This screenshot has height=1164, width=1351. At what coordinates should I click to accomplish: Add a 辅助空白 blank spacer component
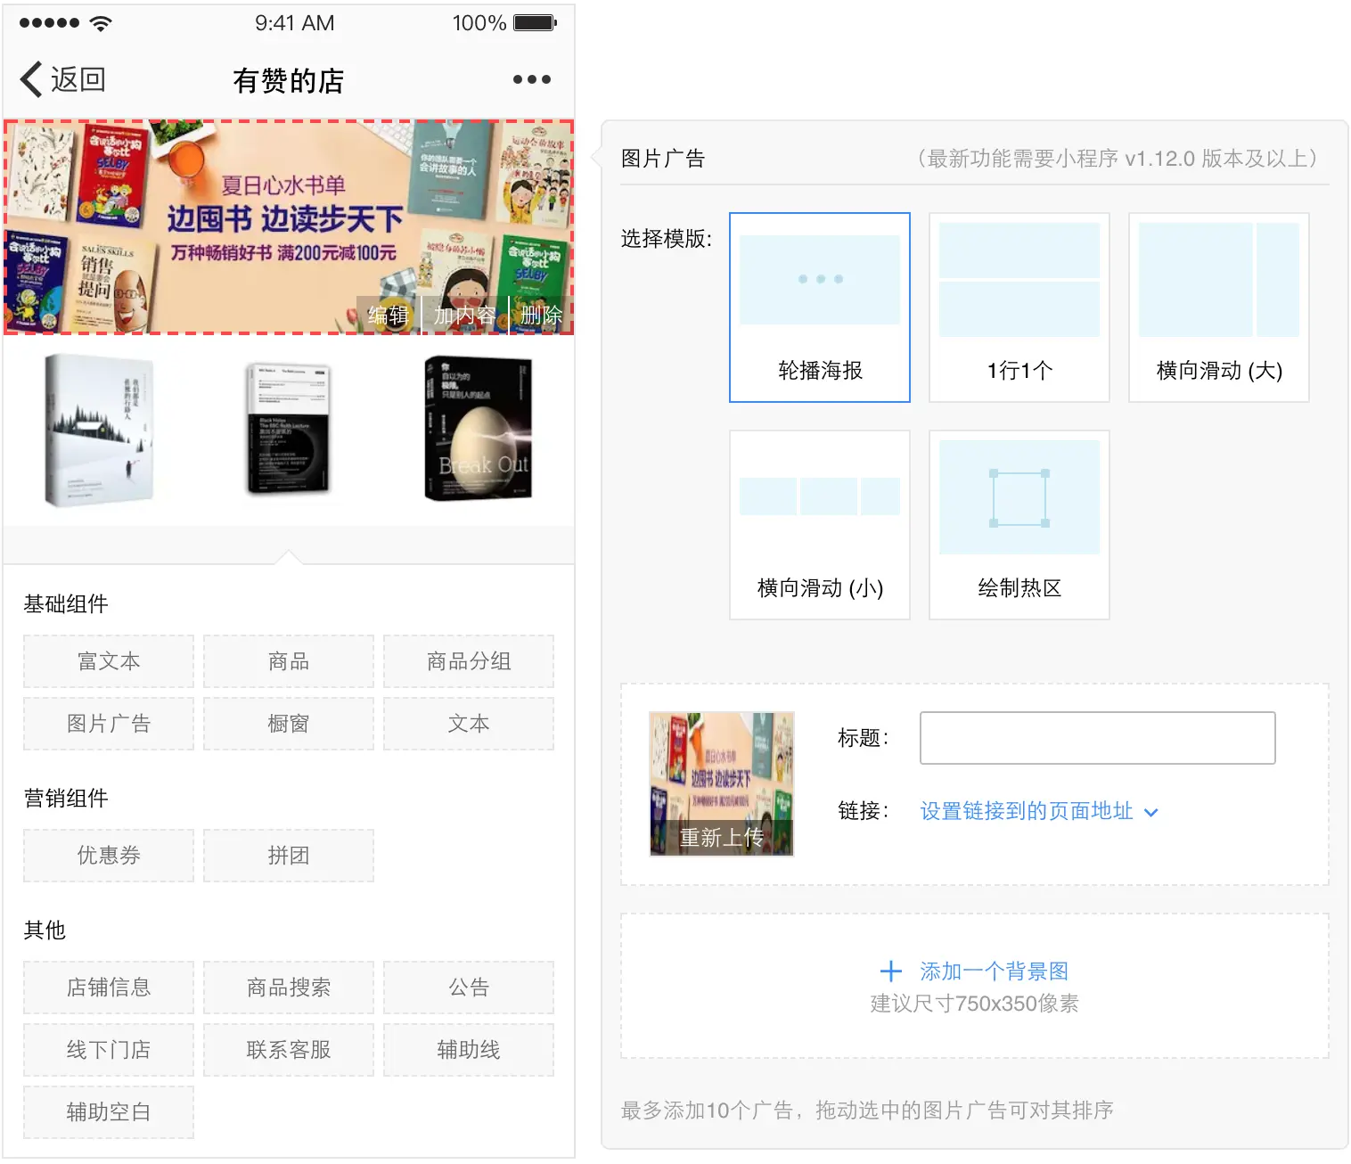click(x=109, y=1112)
